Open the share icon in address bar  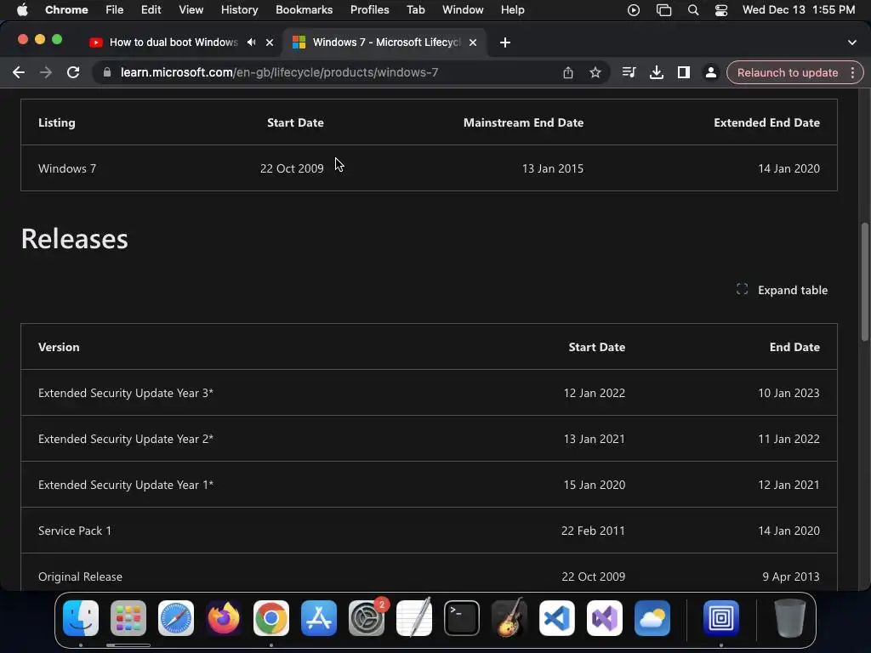tap(567, 72)
